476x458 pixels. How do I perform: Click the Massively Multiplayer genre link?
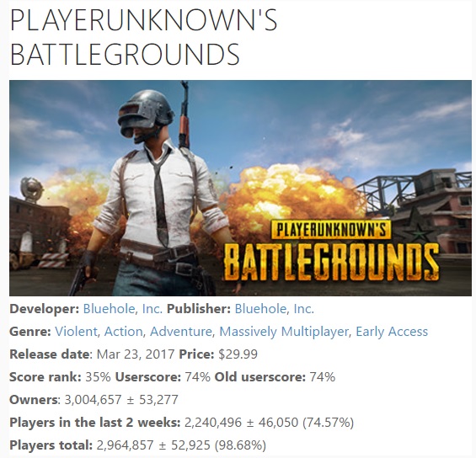pyautogui.click(x=284, y=331)
